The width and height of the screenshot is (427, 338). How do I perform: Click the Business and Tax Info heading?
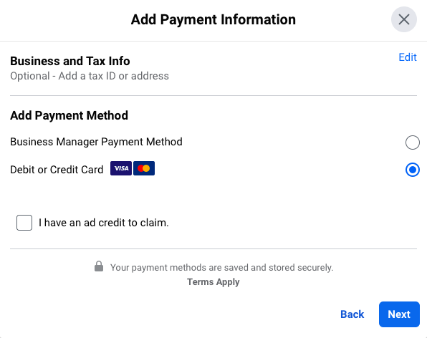point(70,61)
